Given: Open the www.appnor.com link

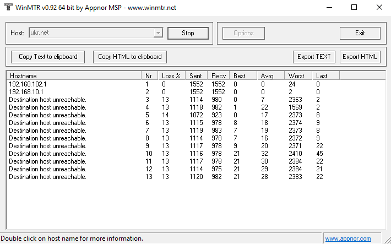Looking at the screenshot, I should pos(347,239).
